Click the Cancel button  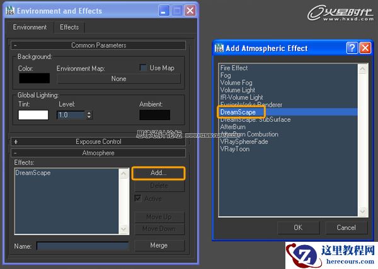pos(346,228)
